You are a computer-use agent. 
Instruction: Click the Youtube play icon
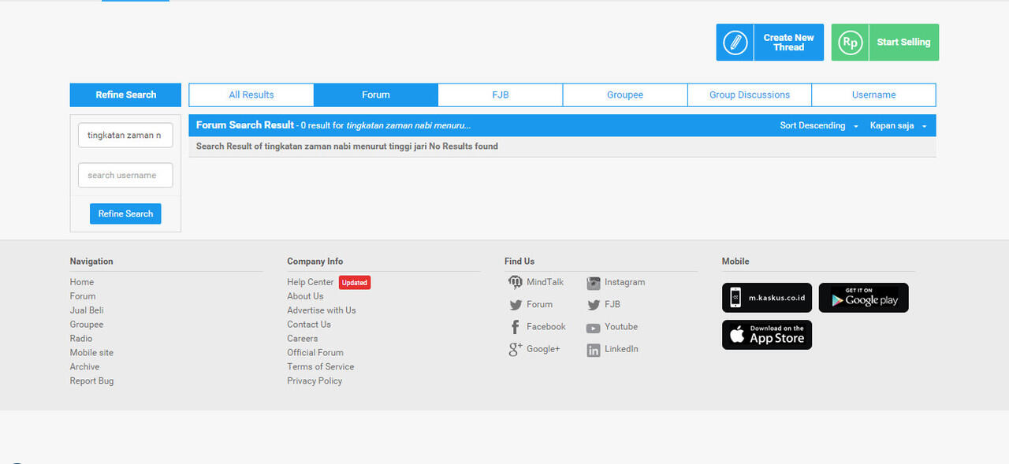click(x=594, y=328)
